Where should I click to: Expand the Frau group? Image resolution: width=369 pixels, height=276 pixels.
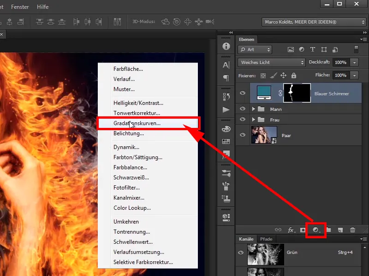click(x=253, y=120)
